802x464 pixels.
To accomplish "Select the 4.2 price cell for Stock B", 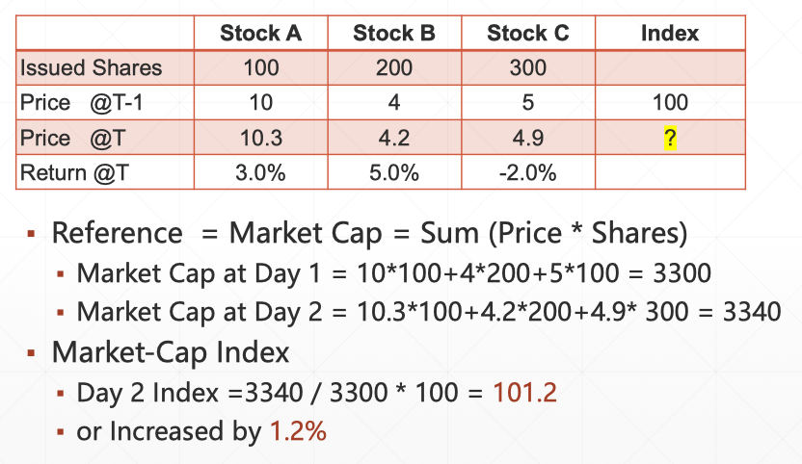I will point(394,139).
